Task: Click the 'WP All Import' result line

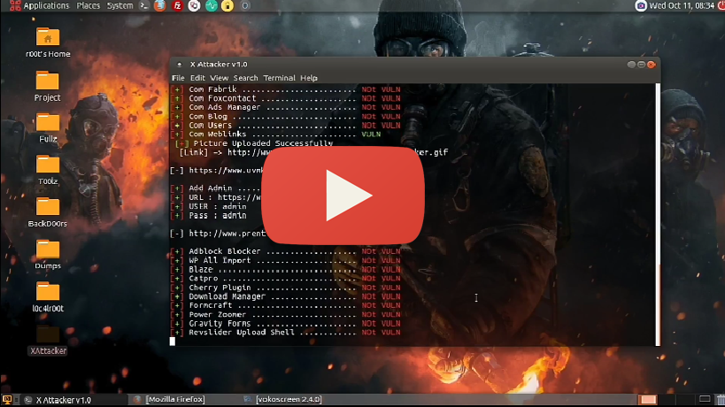Action: coord(285,260)
